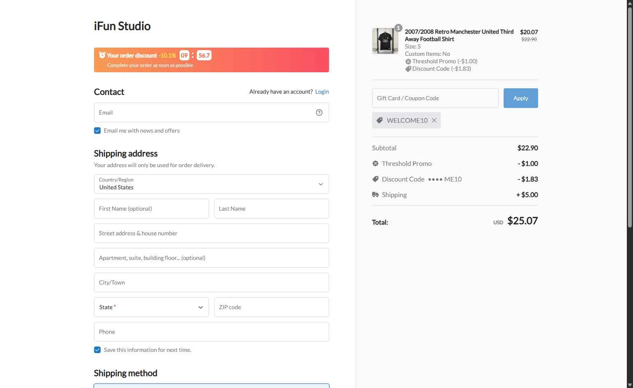Focus the Last Name field
Viewport: 633px width, 388px height.
272,209
